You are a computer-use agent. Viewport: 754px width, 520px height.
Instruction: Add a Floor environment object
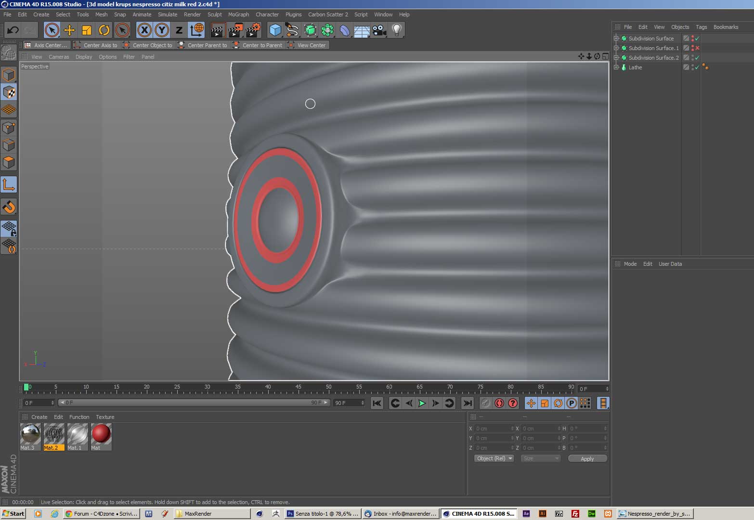pyautogui.click(x=362, y=30)
